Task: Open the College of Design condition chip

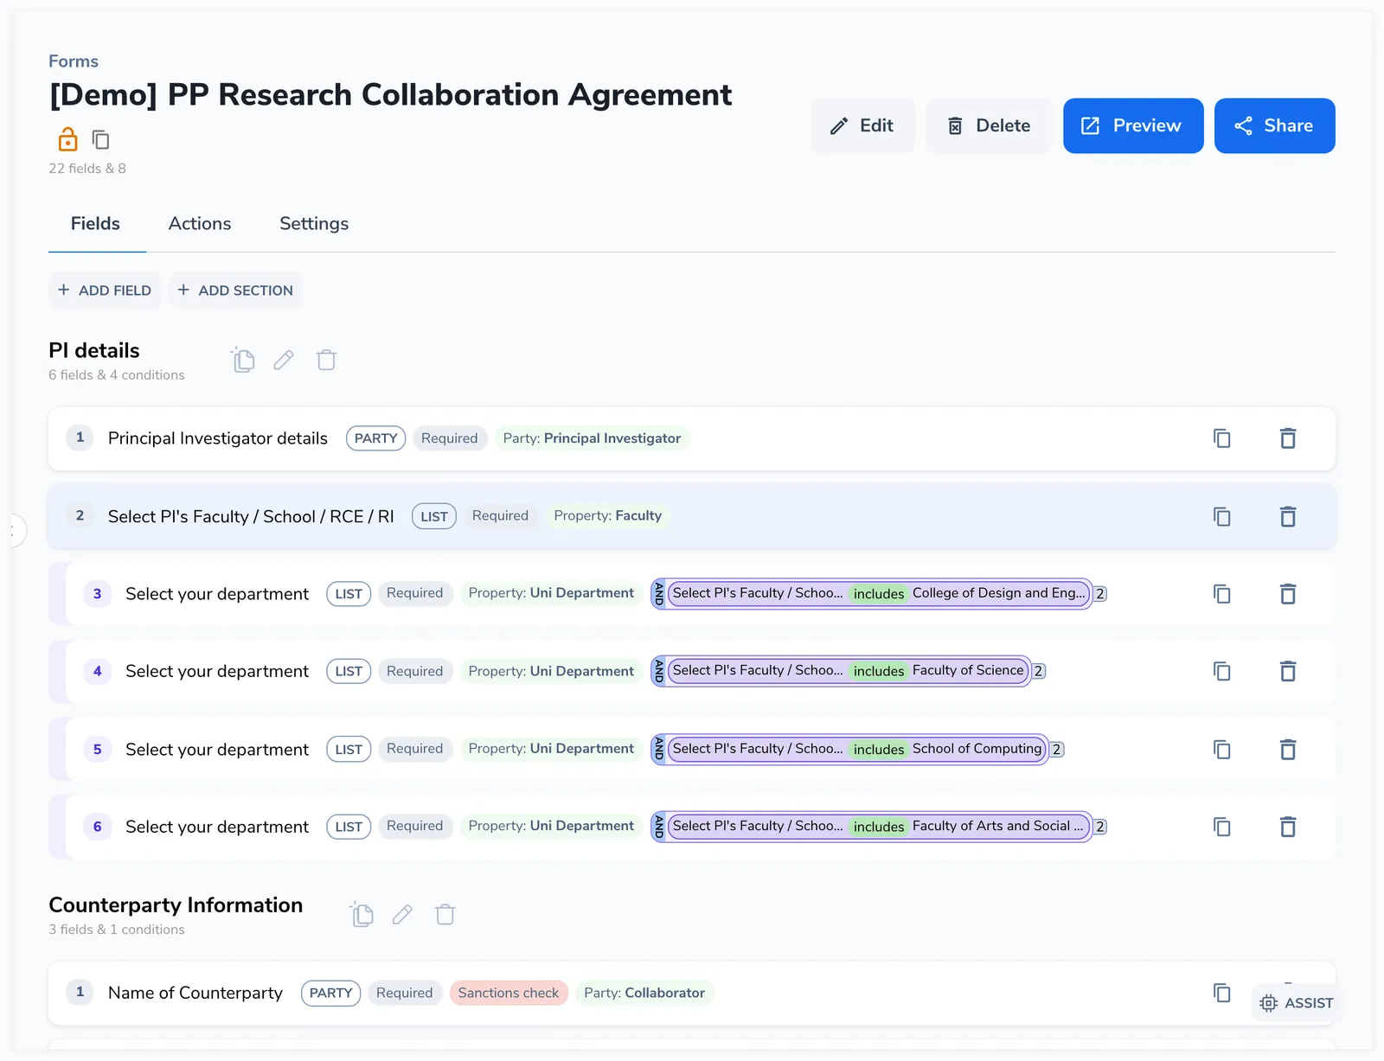Action: 877,593
